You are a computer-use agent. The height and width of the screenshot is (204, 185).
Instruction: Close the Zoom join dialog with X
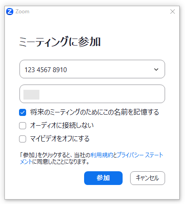pyautogui.click(x=173, y=12)
